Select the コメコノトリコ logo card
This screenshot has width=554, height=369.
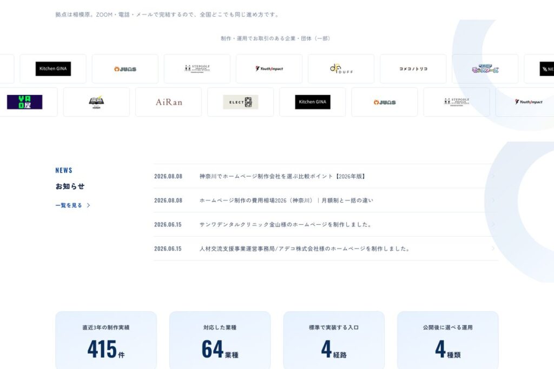point(413,69)
